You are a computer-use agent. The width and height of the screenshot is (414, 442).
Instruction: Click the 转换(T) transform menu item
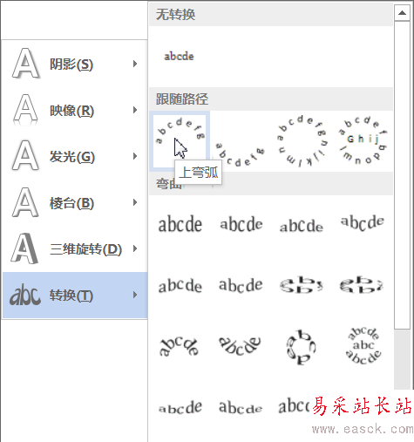tap(75, 295)
